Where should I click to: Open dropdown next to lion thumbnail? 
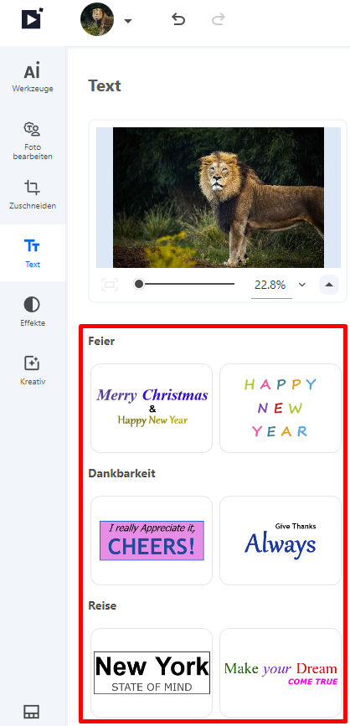click(x=128, y=21)
